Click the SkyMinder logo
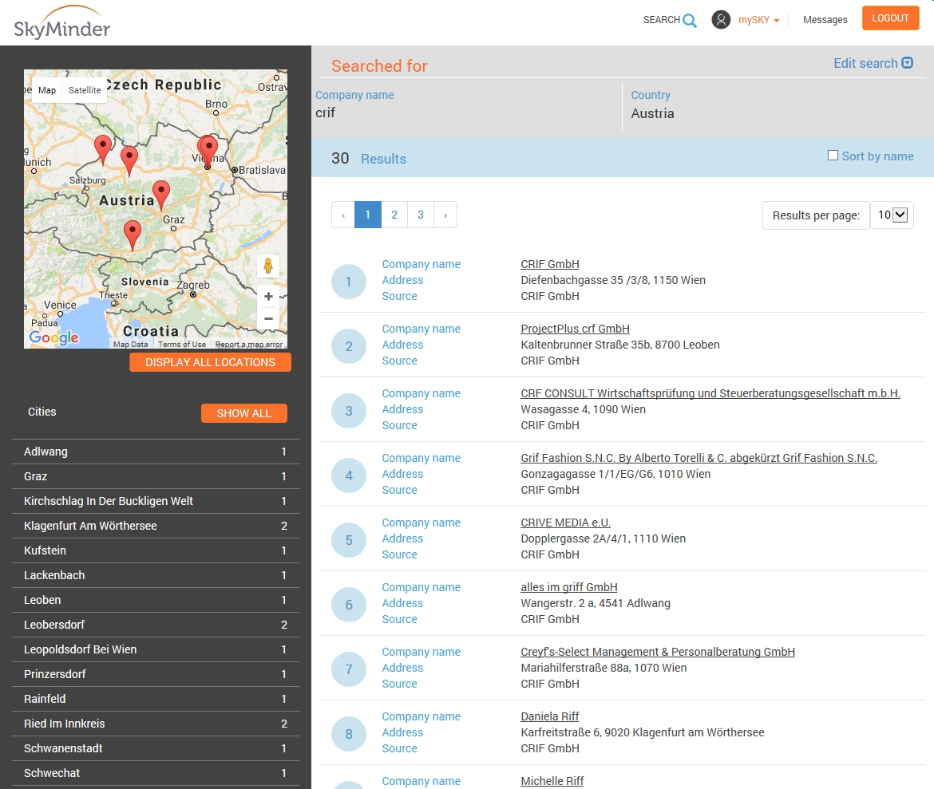The width and height of the screenshot is (934, 789). 62,22
